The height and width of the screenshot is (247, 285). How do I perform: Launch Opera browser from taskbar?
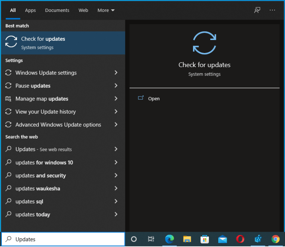pyautogui.click(x=240, y=239)
